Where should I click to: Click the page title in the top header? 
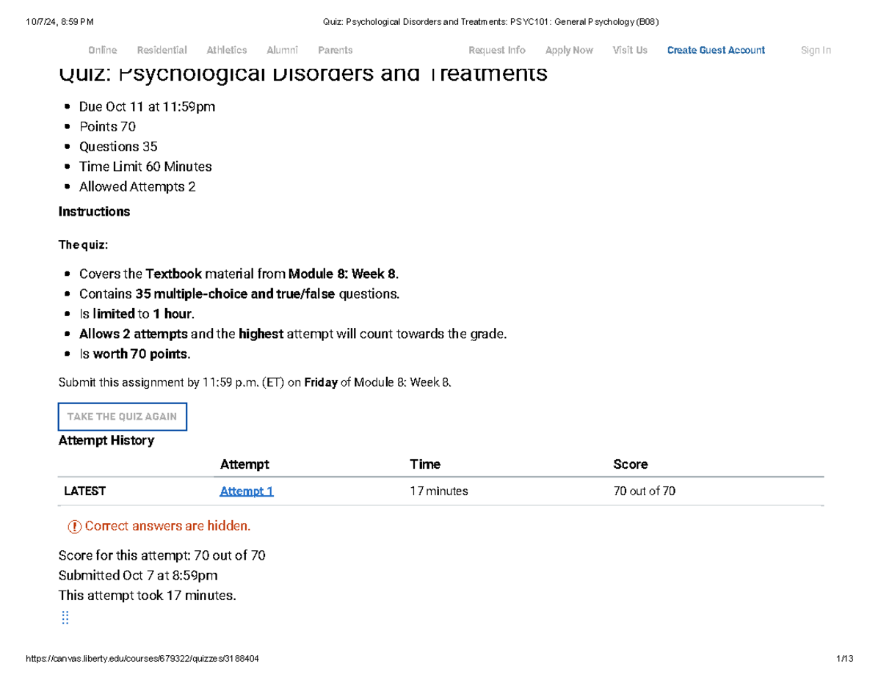(490, 21)
